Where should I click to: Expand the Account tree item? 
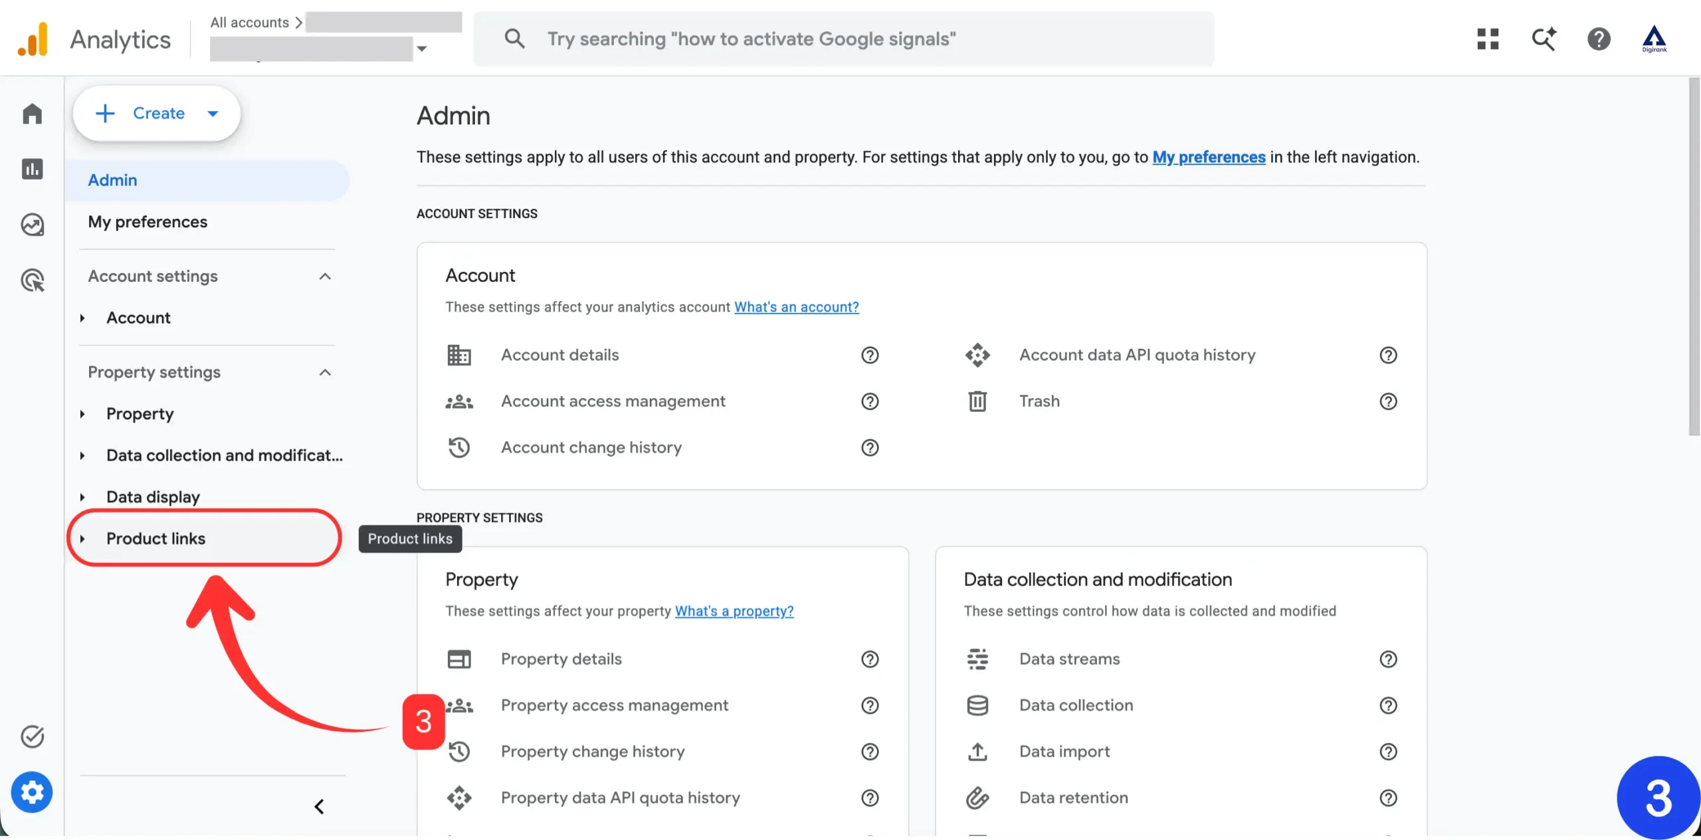82,318
